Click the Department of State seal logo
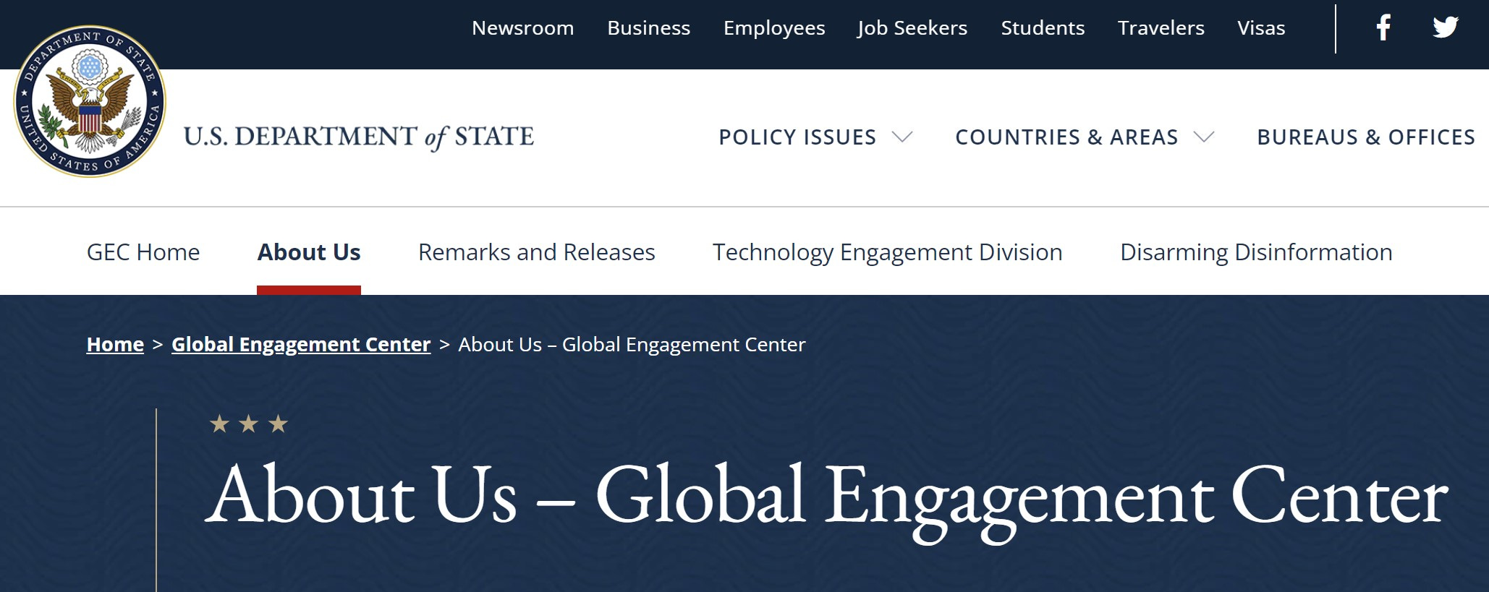 (90, 101)
